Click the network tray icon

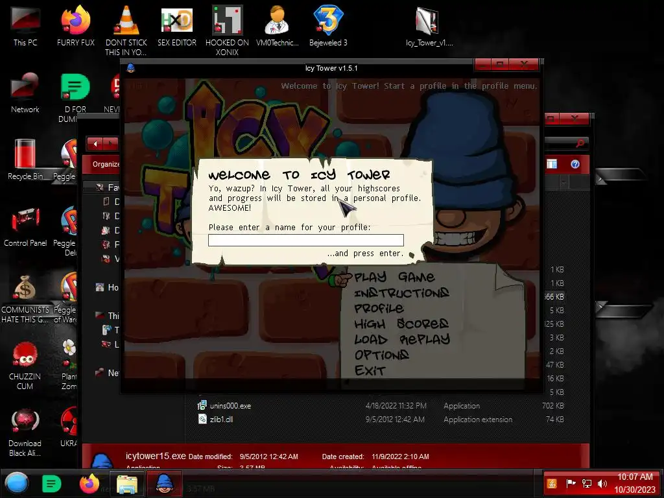(586, 484)
